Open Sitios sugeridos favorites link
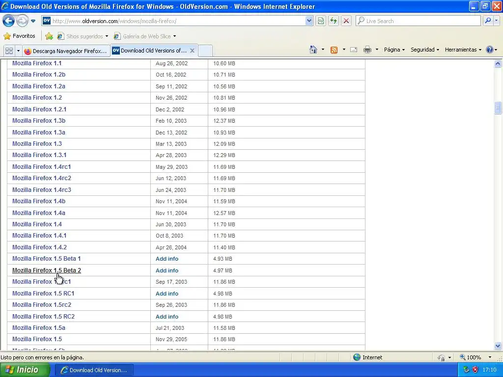This screenshot has height=377, width=503. (83, 36)
